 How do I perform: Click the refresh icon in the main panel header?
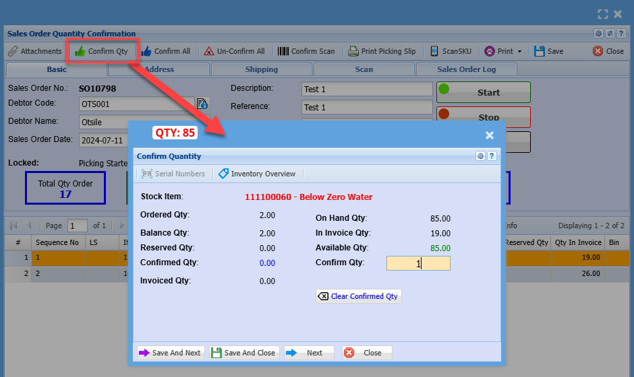610,34
